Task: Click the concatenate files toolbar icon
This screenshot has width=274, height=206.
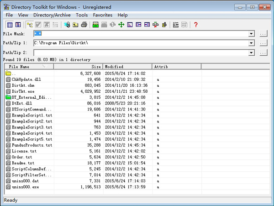Action: point(147,25)
